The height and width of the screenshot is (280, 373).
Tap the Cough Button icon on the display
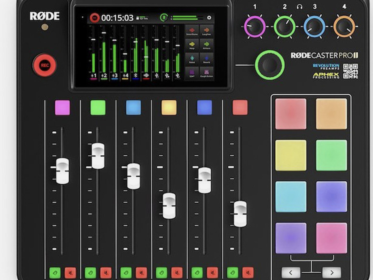207,72
